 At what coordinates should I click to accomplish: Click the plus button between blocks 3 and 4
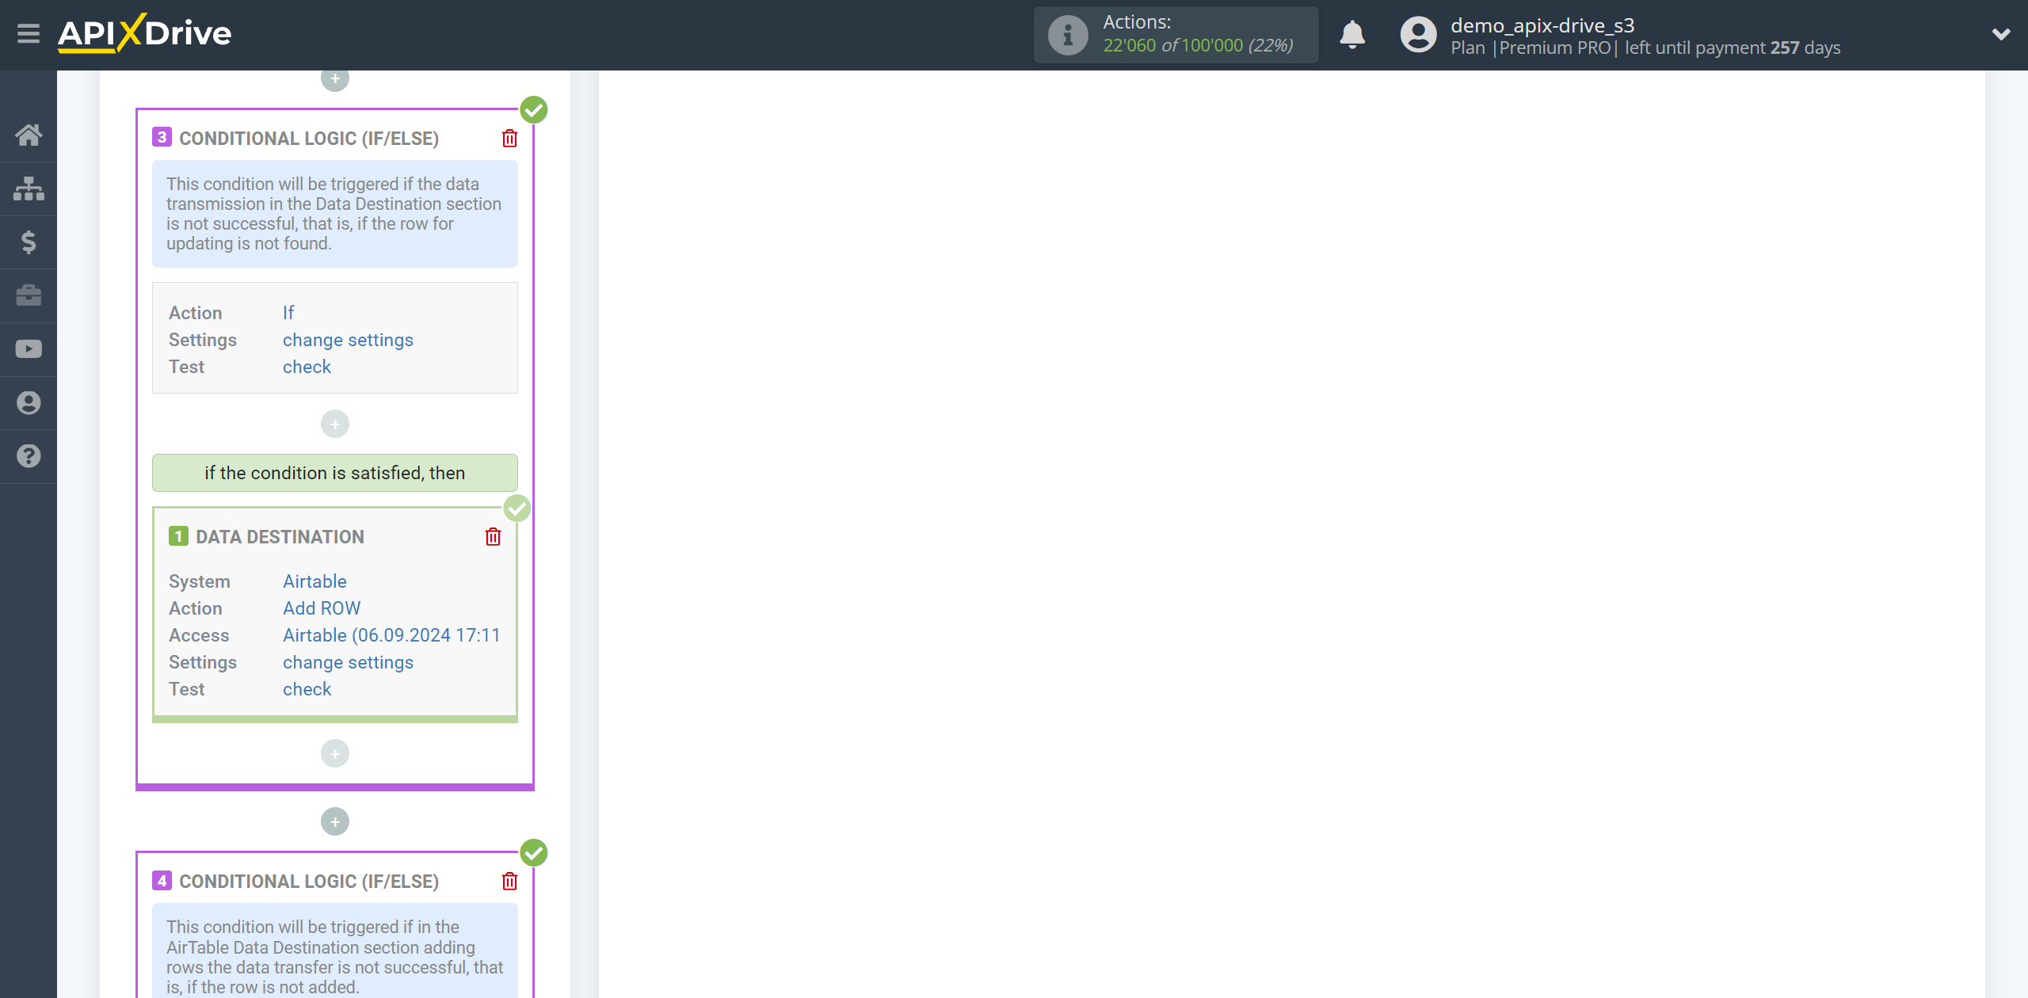pyautogui.click(x=335, y=820)
